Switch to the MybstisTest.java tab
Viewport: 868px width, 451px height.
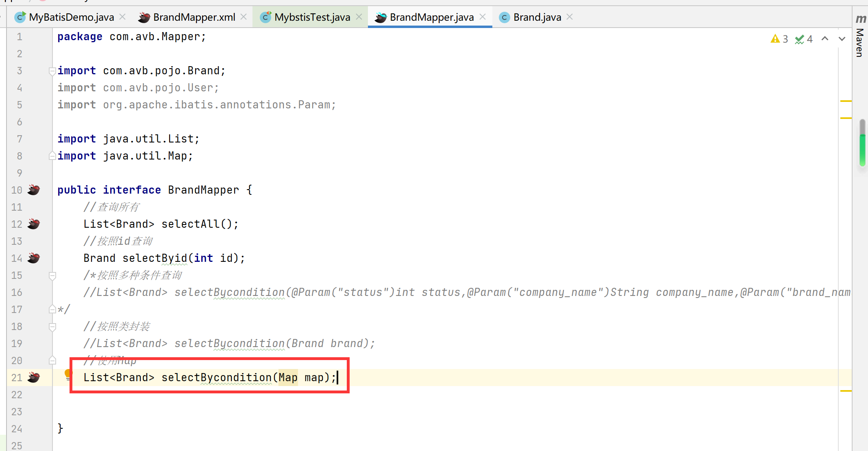(312, 17)
